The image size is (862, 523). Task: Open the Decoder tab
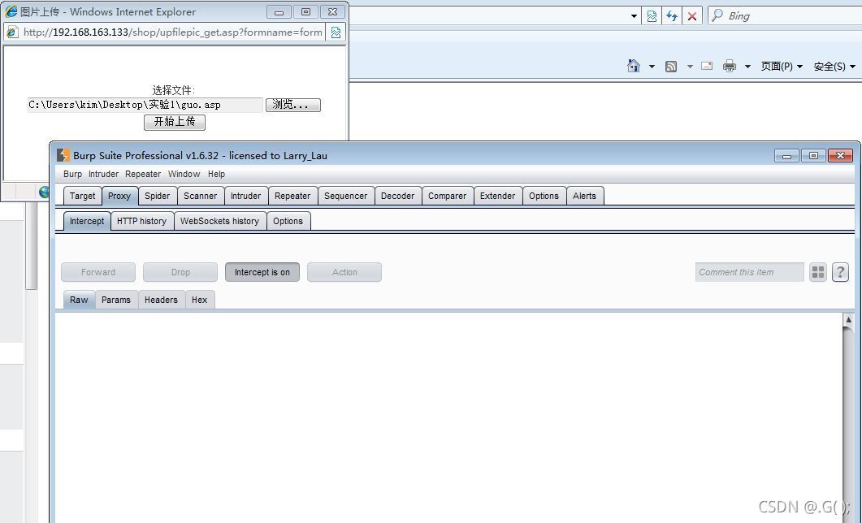pos(397,196)
